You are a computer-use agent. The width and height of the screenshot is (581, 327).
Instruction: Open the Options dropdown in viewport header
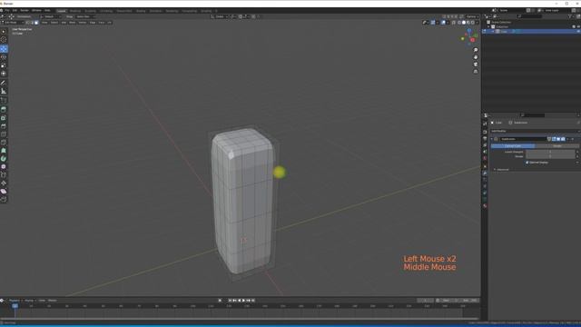coord(472,16)
